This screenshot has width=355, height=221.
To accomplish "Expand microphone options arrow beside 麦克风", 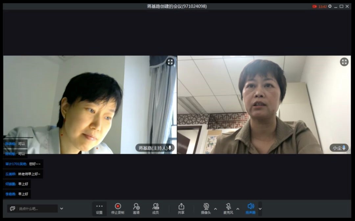I will click(x=238, y=209).
